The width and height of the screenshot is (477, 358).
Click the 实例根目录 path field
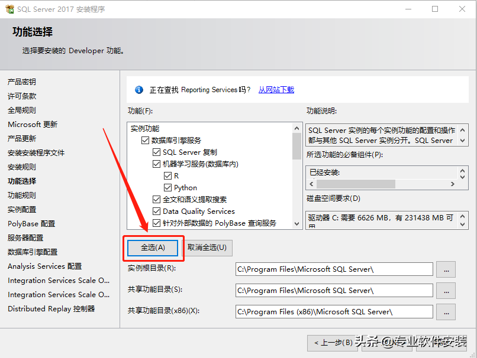coord(334,269)
